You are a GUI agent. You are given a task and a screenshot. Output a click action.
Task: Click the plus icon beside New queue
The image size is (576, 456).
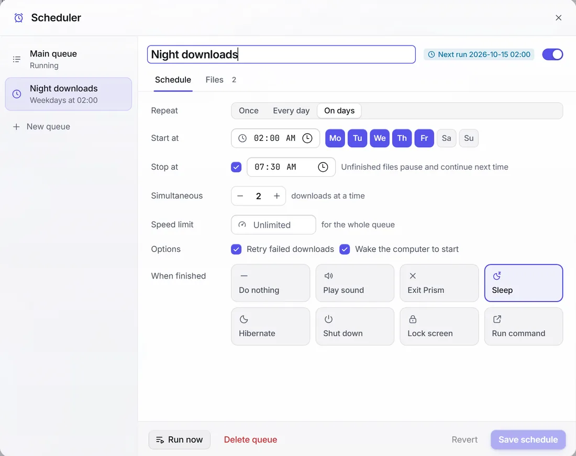(x=16, y=127)
